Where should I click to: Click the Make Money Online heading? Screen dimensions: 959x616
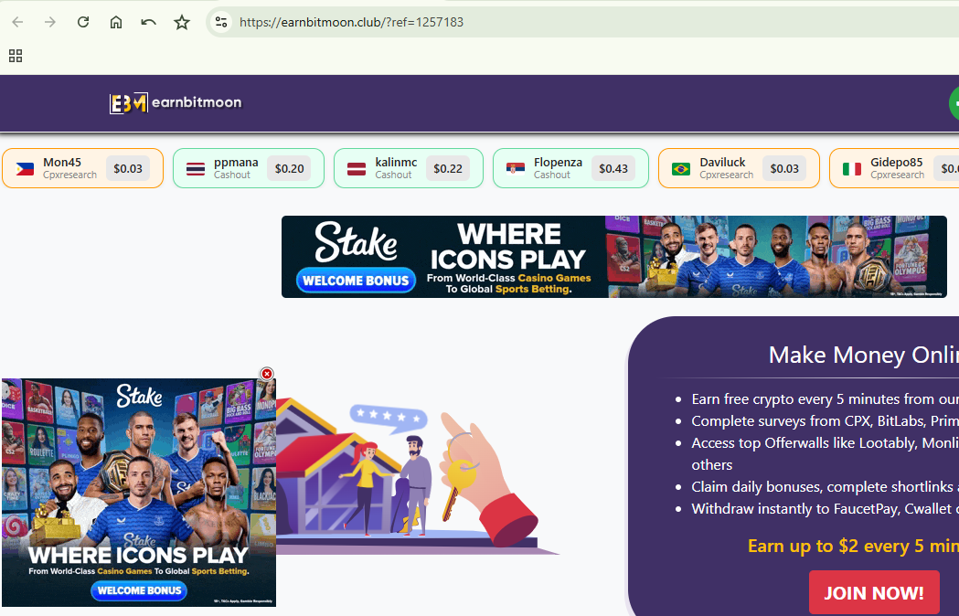pyautogui.click(x=864, y=355)
